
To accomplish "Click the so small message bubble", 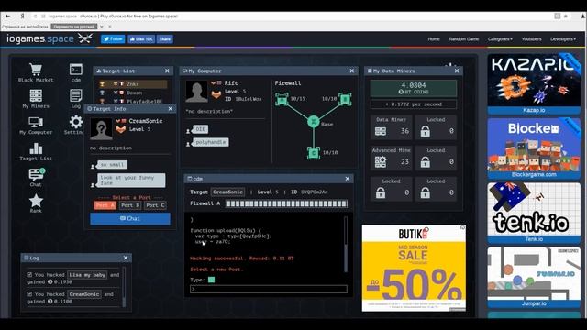I will 112,165.
